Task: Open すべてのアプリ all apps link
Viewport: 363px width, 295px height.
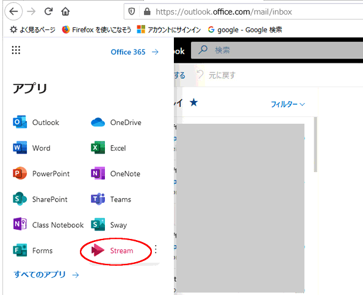Action: pos(46,275)
